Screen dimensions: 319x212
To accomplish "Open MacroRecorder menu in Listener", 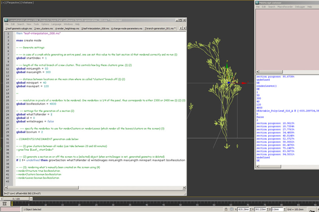I will pyautogui.click(x=285, y=6).
